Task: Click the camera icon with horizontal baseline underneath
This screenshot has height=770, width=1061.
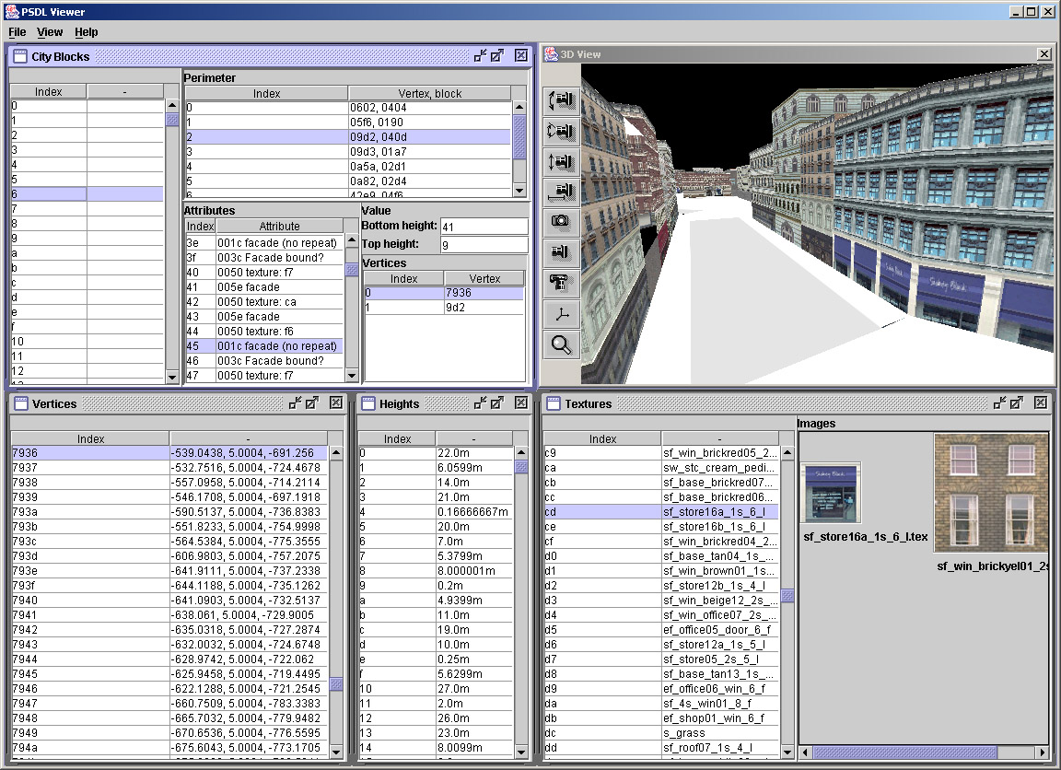Action: pos(561,192)
